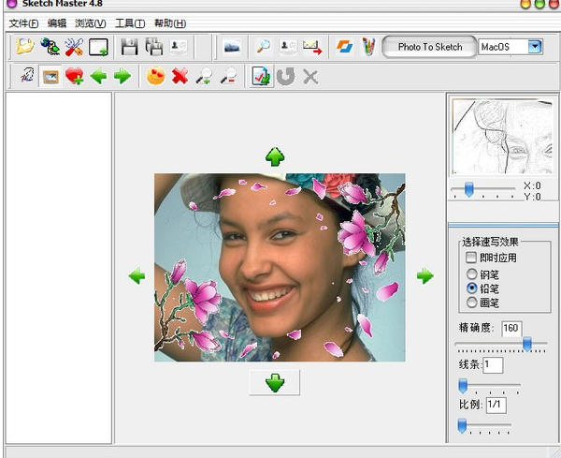Open the 文件(F) menu
Screen dimensions: 561x458
tap(24, 22)
